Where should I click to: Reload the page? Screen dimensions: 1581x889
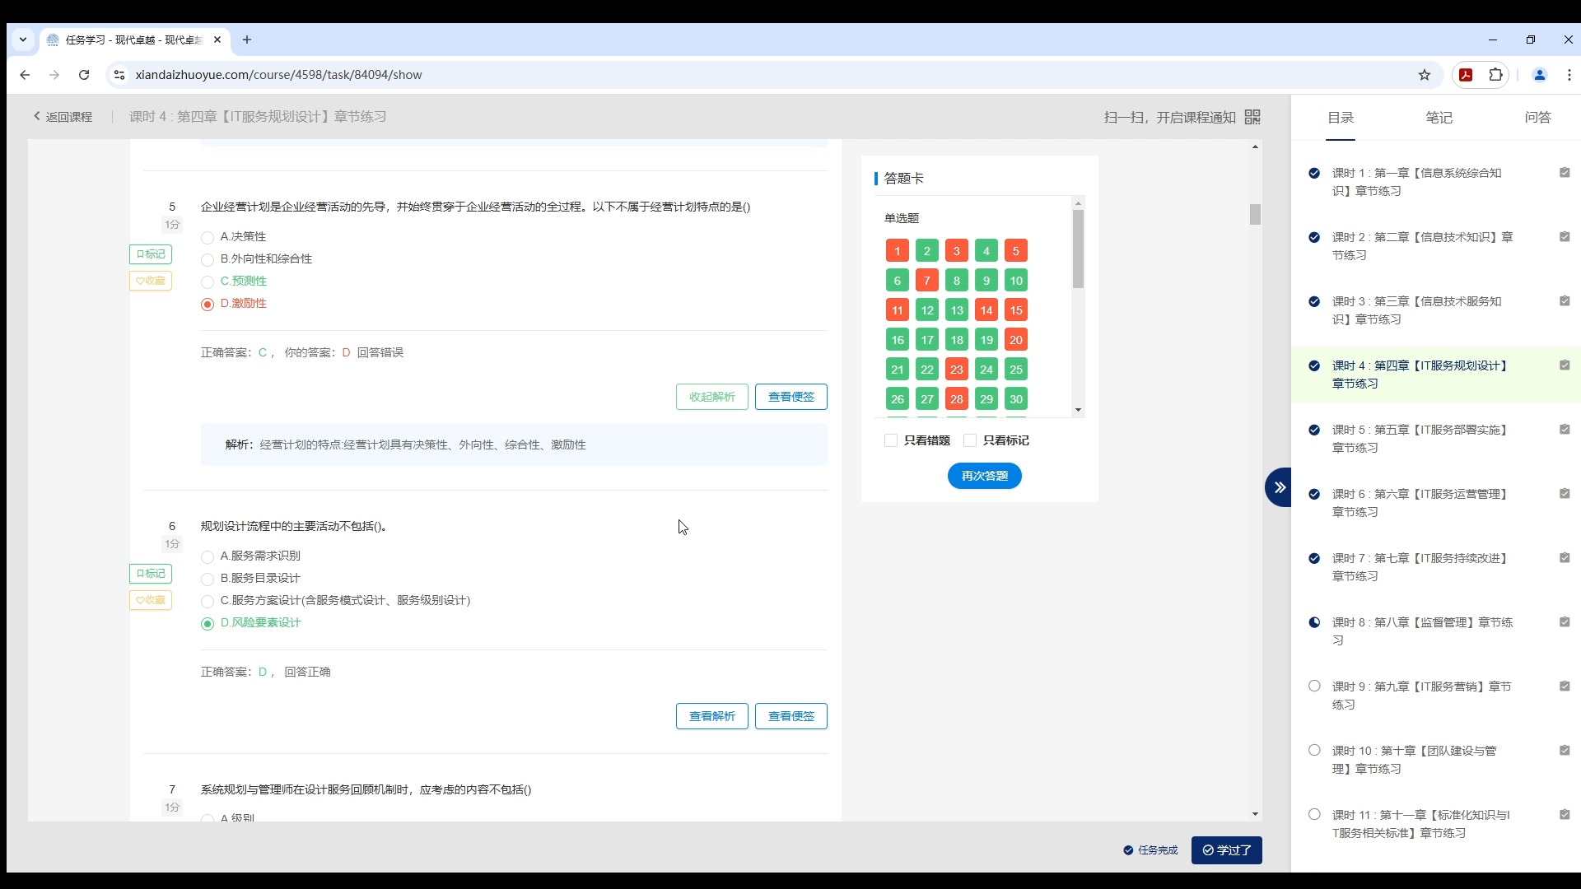(x=84, y=75)
